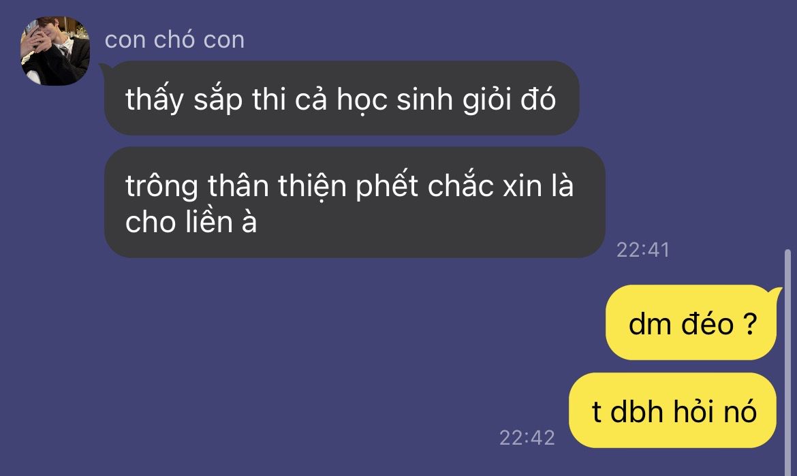Click the yellow 't dbh hỏi nó' bubble
Screen dimensions: 797x476
[x=672, y=411]
